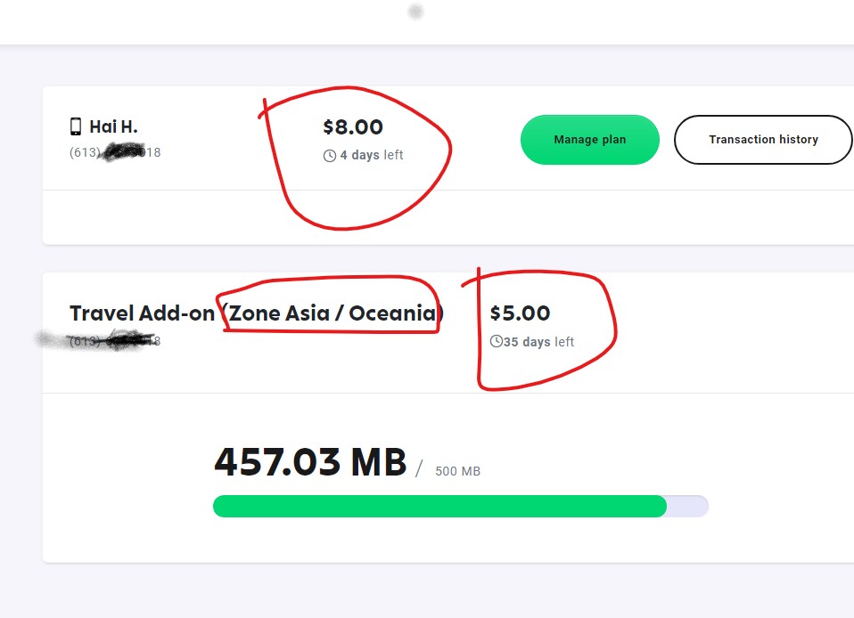854x618 pixels.
Task: Click the $5.00 add-on price
Action: pos(520,313)
